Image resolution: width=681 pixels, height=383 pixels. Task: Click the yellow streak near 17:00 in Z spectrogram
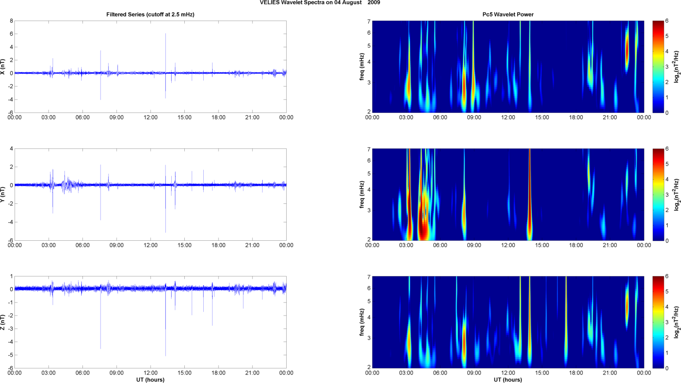click(x=566, y=322)
